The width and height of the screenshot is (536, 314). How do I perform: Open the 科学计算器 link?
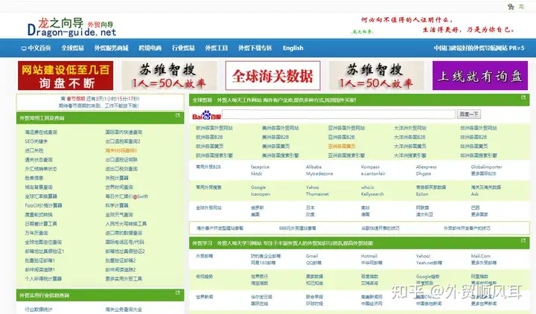tap(117, 205)
